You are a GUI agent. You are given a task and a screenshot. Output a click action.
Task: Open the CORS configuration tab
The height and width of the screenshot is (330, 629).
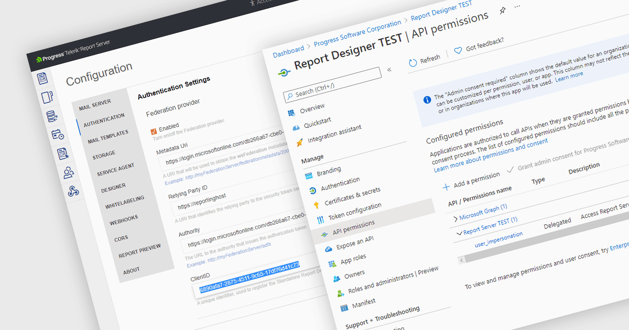(x=121, y=238)
